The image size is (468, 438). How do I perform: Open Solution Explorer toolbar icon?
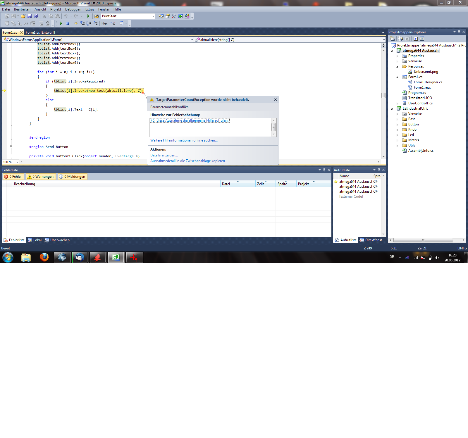point(161,16)
